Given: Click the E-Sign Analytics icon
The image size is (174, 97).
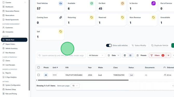Looking at the screenshot, I should pos(4,77).
